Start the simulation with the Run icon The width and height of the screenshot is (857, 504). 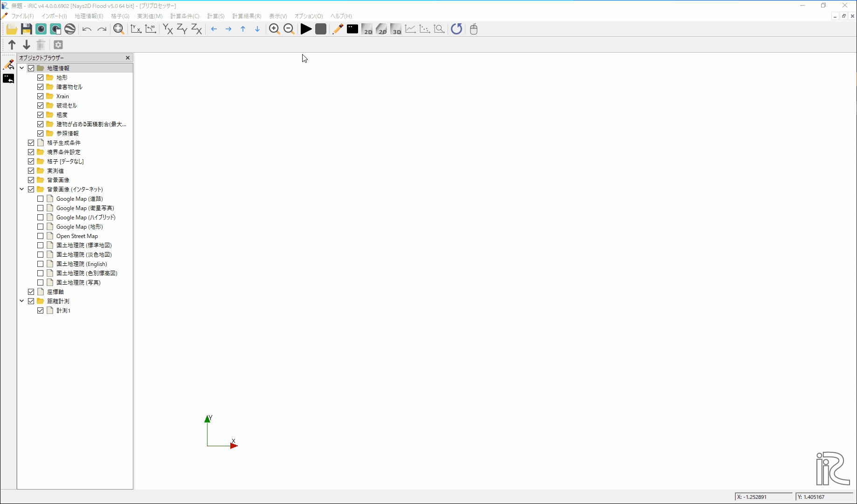click(306, 29)
